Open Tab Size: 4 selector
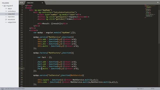 click(x=140, y=88)
